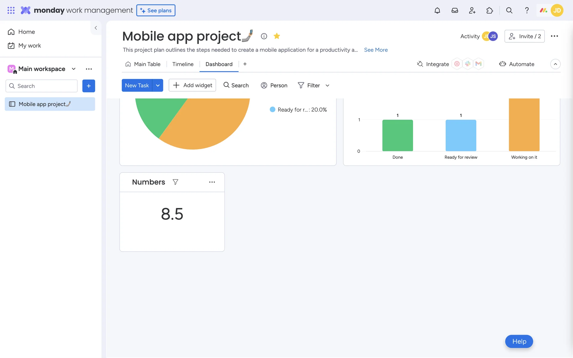
Task: Switch to the Timeline tab
Action: coord(183,64)
